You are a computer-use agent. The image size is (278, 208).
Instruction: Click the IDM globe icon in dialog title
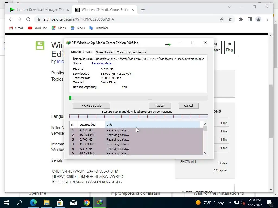pyautogui.click(x=68, y=43)
